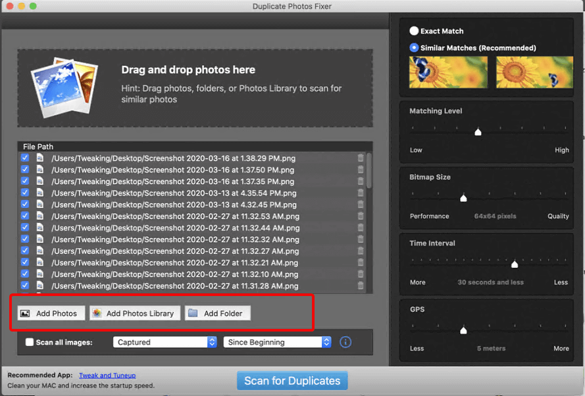The width and height of the screenshot is (585, 396).
Task: Click file icon of 1.37.50 PM screenshot
Action: (x=39, y=170)
